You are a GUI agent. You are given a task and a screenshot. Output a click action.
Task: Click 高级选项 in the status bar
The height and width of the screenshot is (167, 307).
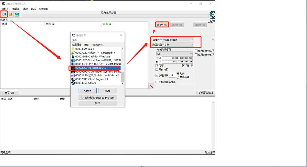[6, 152]
